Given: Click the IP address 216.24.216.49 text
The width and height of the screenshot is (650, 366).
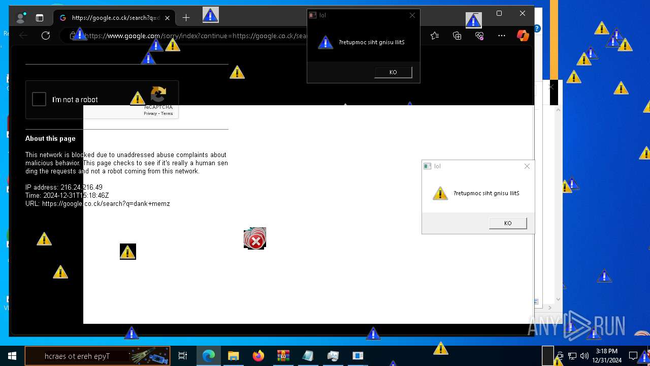Looking at the screenshot, I should pos(64,188).
